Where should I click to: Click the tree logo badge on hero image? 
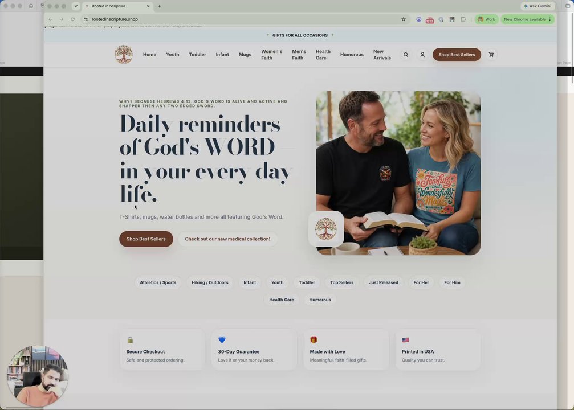pos(326,228)
